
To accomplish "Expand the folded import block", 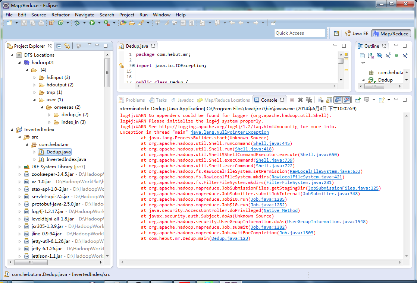I will pos(134,65).
